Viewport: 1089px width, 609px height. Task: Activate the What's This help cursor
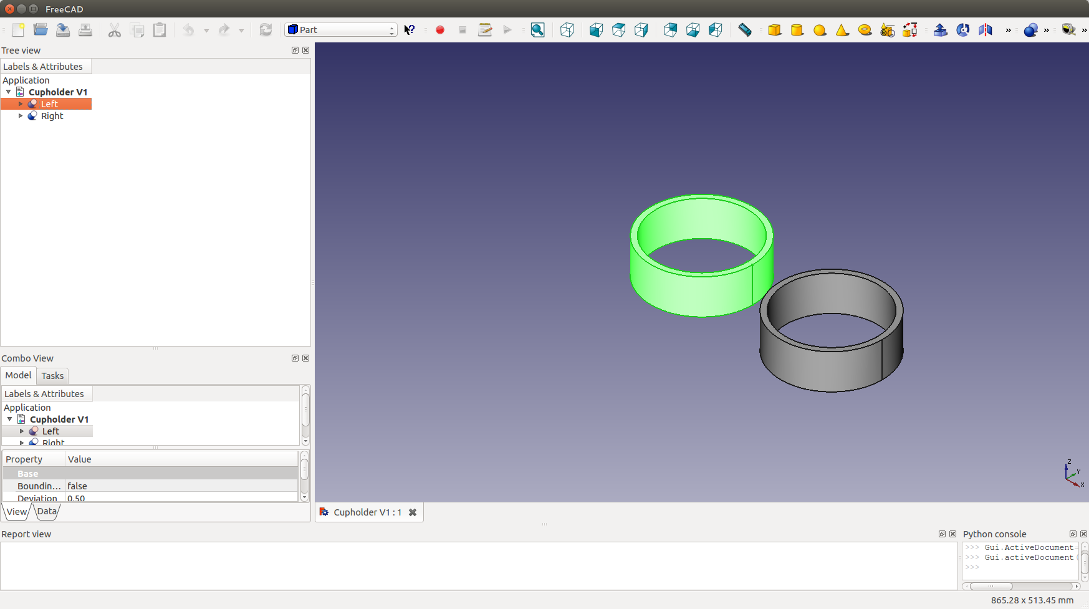click(410, 30)
